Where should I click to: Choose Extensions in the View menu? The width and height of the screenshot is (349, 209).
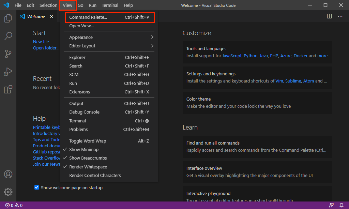109,92
